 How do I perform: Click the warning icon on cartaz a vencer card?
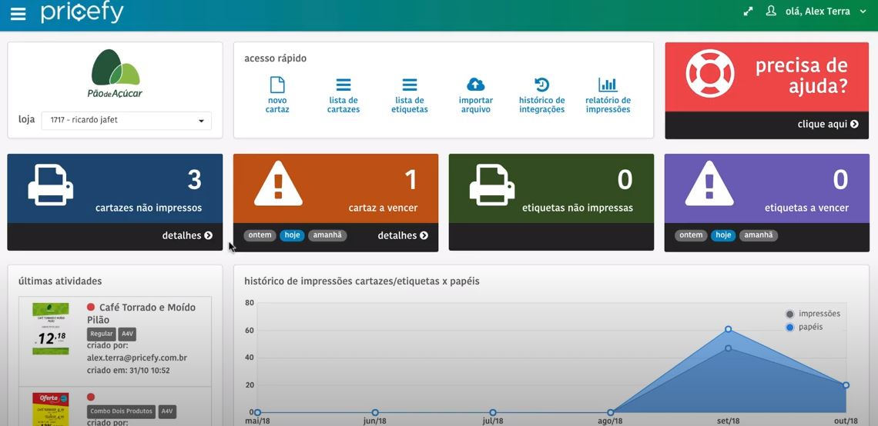click(278, 183)
